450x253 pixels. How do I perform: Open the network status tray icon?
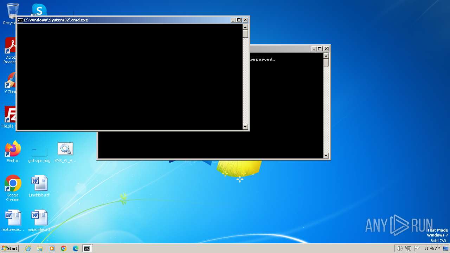click(x=408, y=248)
